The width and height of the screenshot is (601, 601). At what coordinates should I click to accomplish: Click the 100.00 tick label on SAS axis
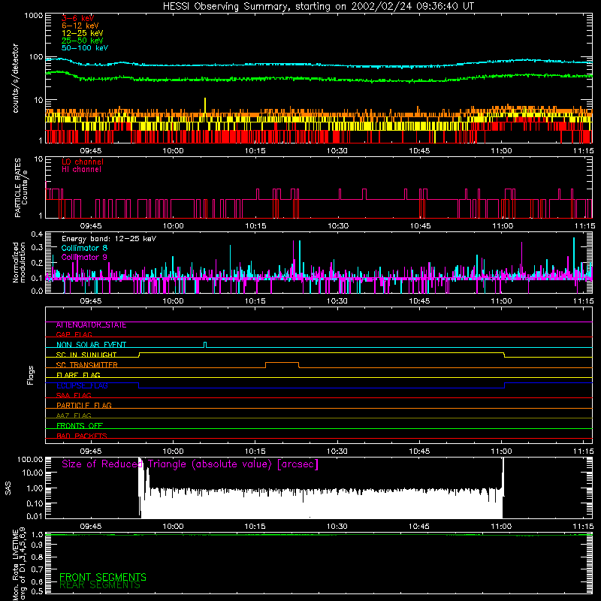point(30,460)
